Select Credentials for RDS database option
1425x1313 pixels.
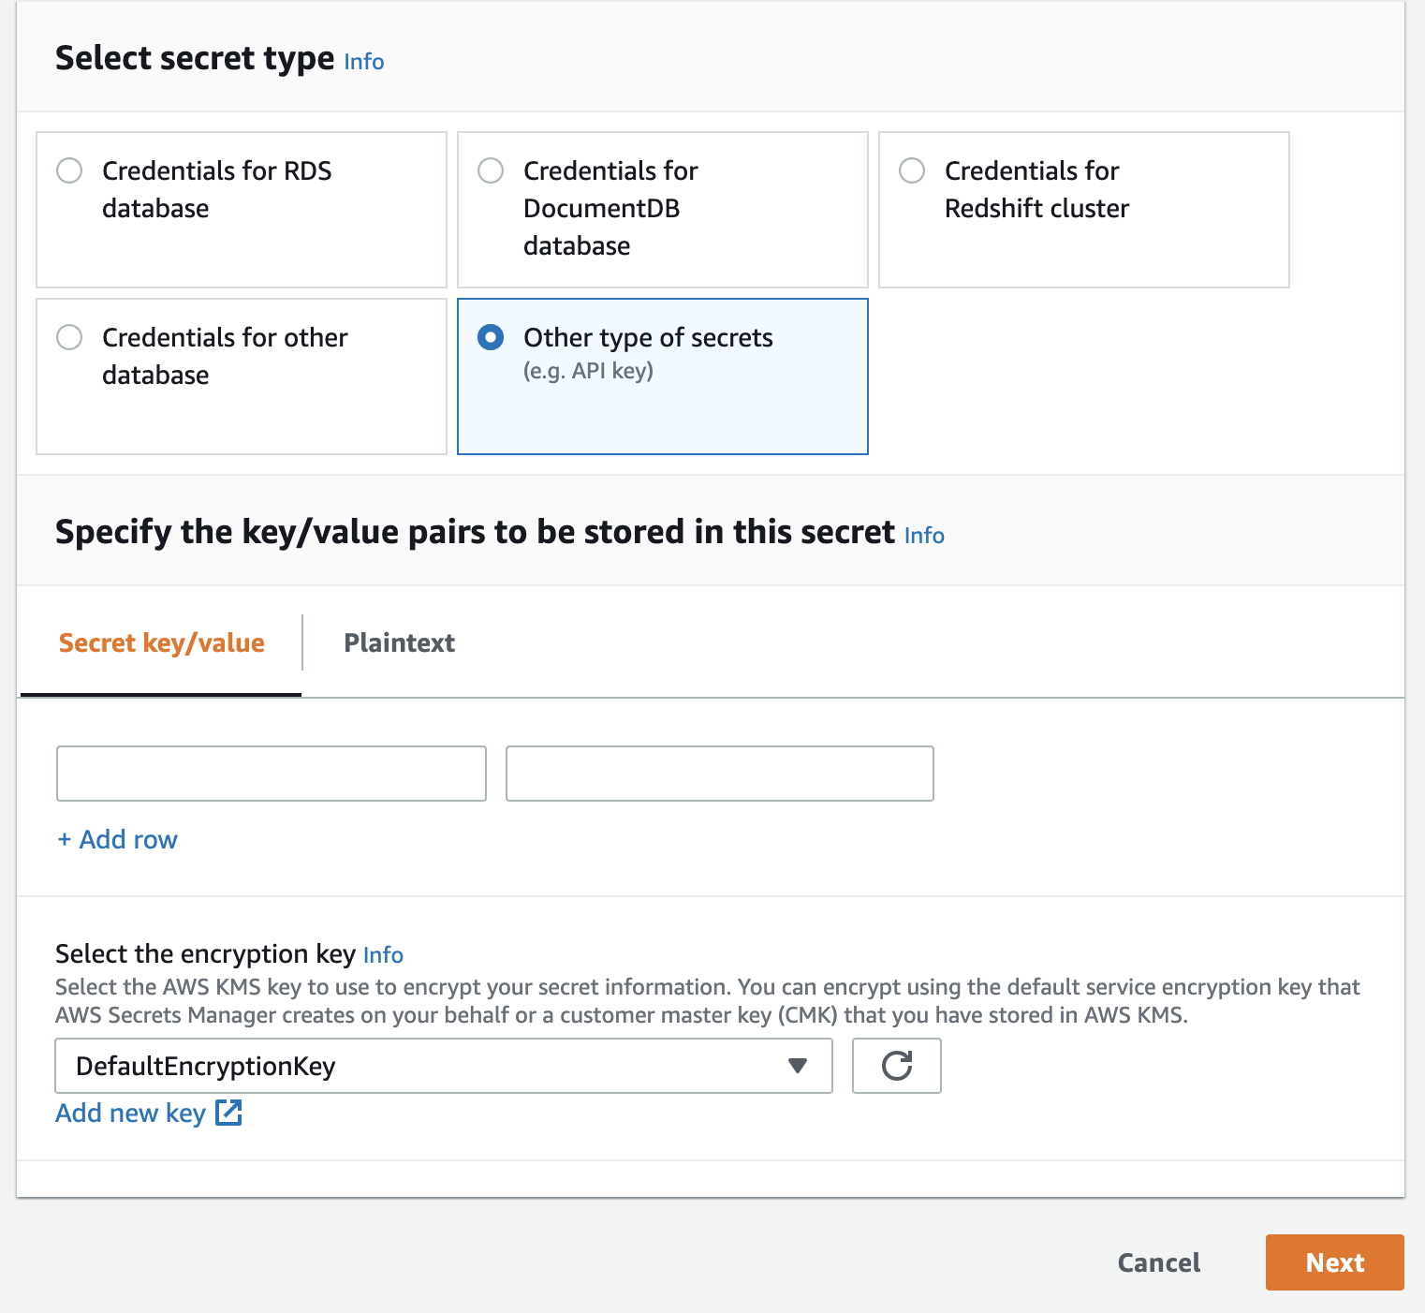tap(70, 170)
